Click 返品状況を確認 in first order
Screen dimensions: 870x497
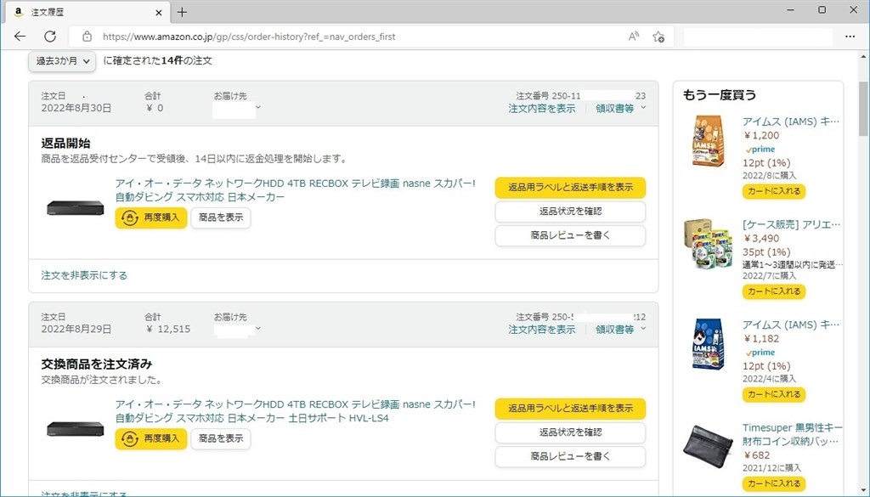point(570,212)
